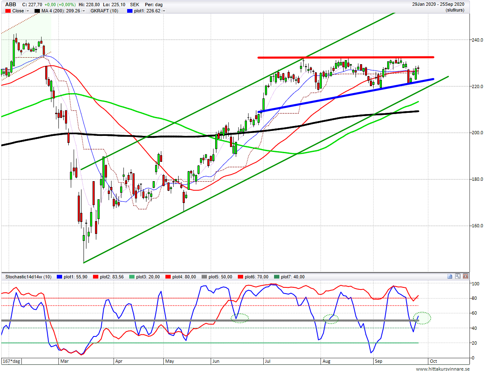Click the Aug label on time axis
Screen dimensions: 488x371
pos(326,362)
